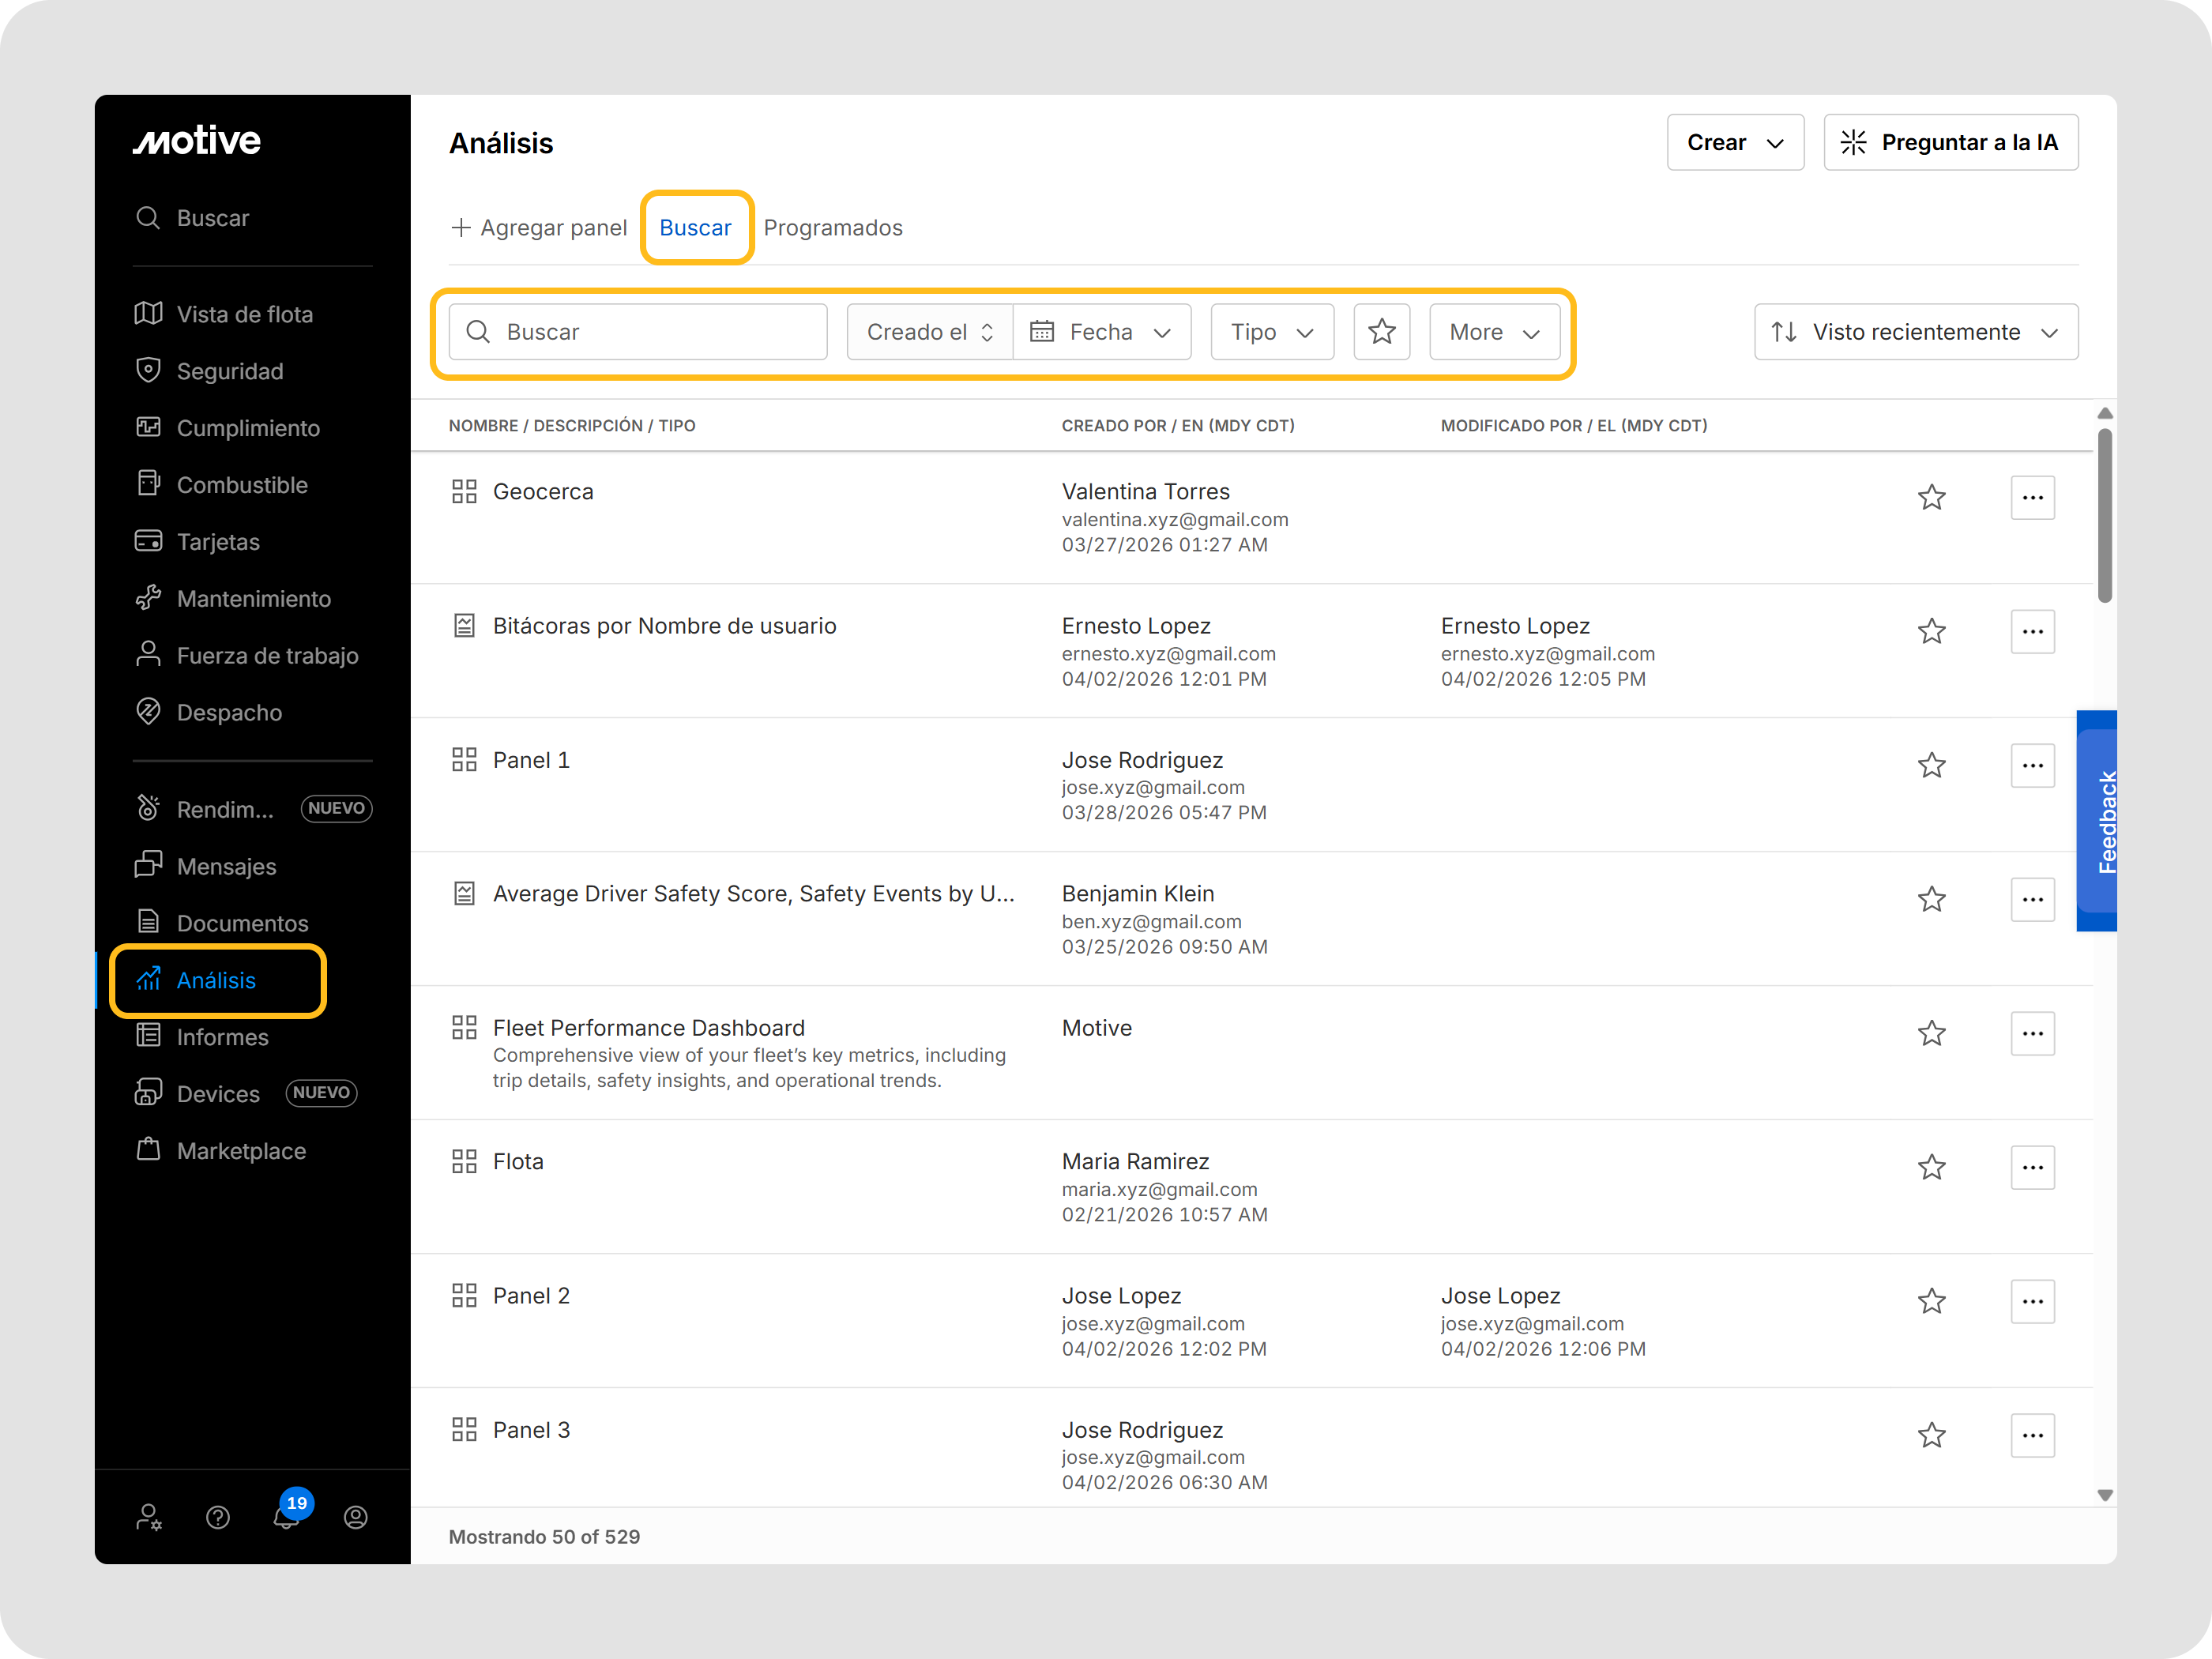Toggle the favorites filter star button
Viewport: 2212px width, 1659px height.
click(x=1381, y=332)
